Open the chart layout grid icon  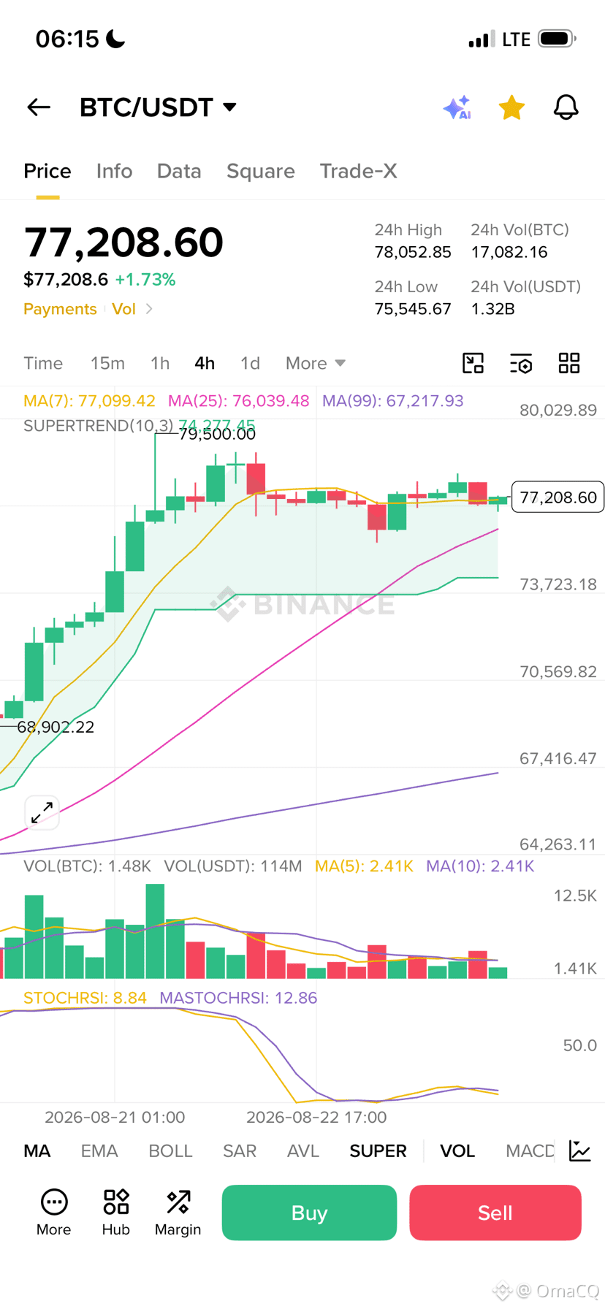(x=569, y=363)
